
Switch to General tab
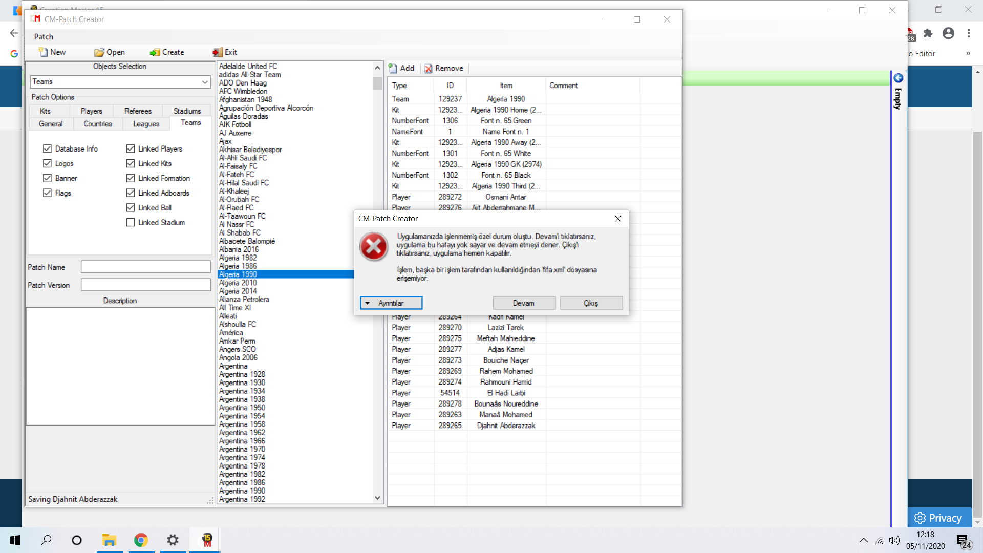click(51, 124)
